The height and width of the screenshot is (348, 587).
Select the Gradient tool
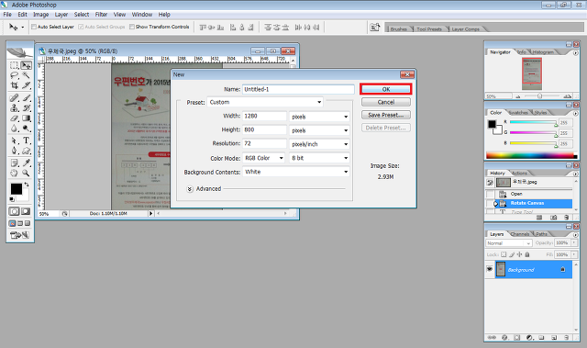tap(26, 118)
